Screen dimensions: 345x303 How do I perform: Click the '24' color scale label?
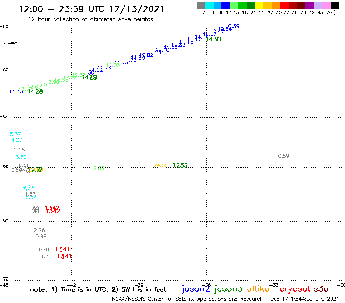tap(262, 13)
